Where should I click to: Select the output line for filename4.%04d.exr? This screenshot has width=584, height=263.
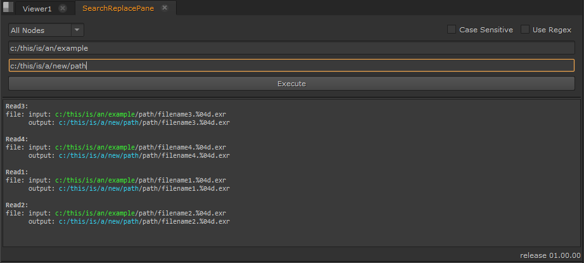[x=129, y=155]
